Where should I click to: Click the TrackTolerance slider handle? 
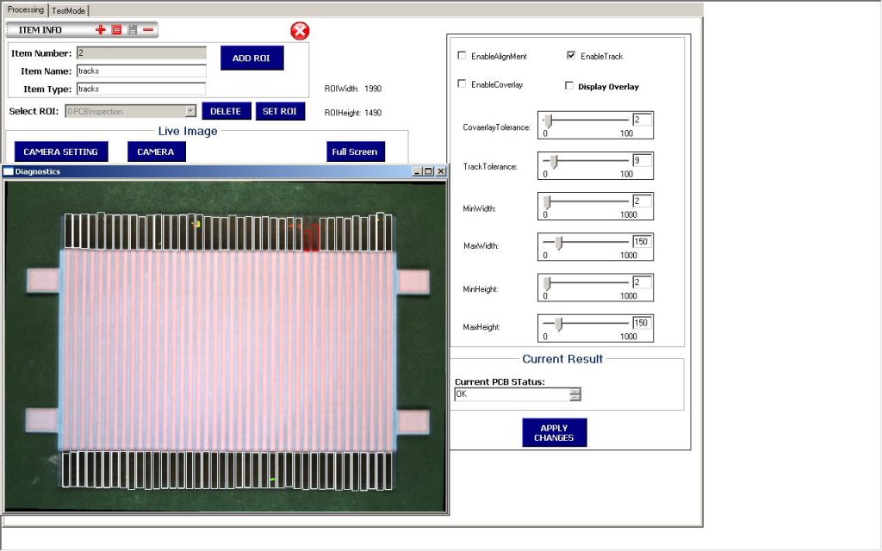554,161
